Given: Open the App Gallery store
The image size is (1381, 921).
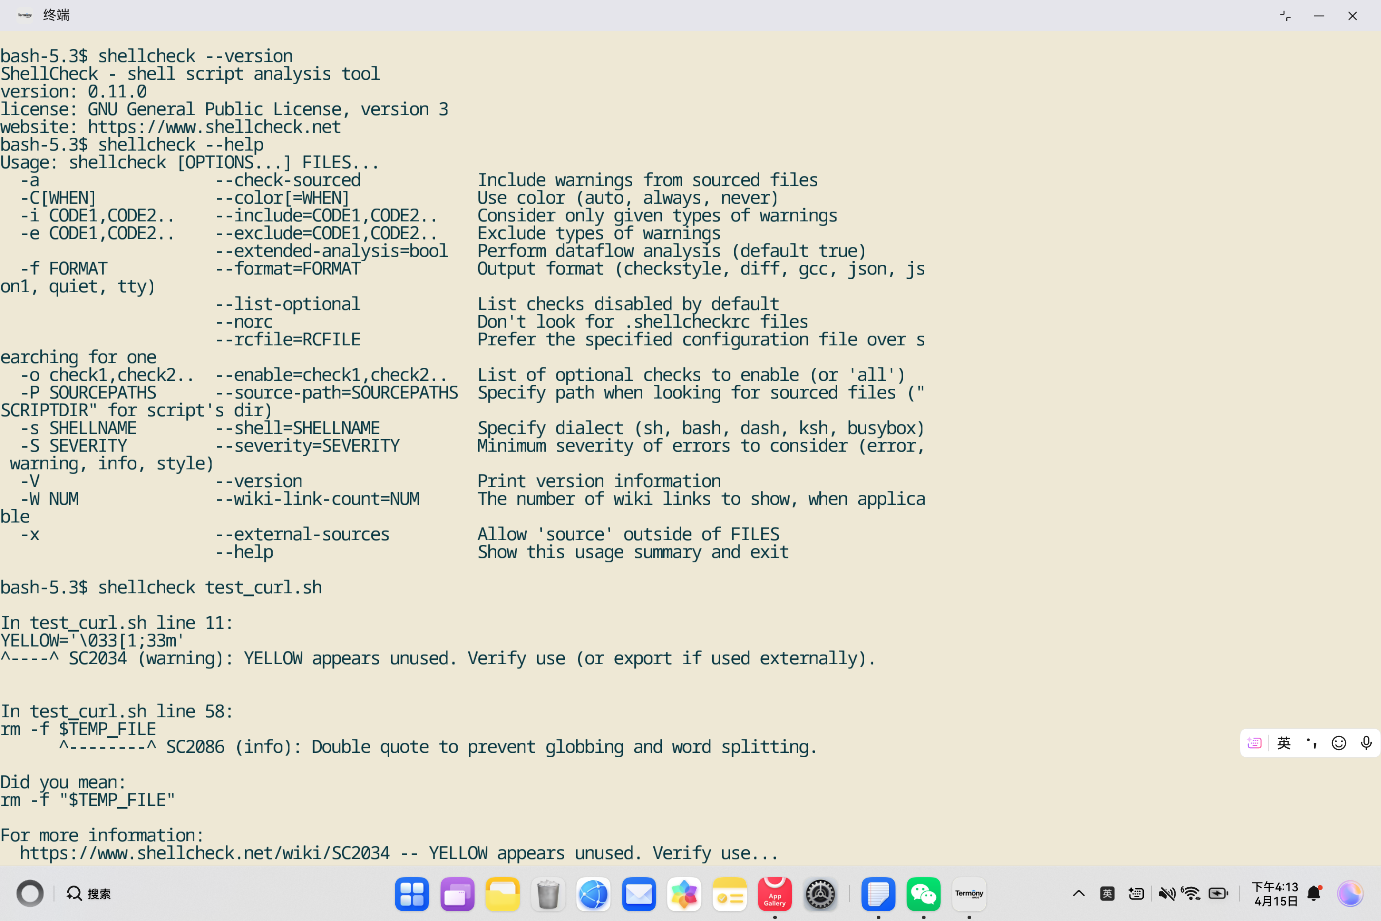Looking at the screenshot, I should click(x=775, y=894).
